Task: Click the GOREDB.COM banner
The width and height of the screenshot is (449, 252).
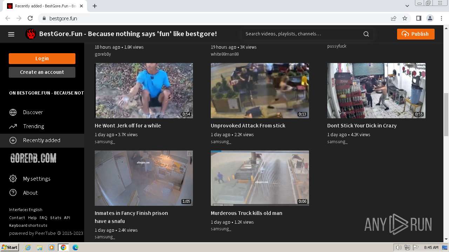Action: tap(33, 159)
